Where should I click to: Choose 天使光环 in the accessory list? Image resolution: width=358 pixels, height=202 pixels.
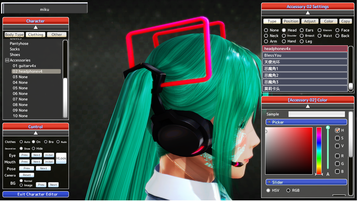coord(305,62)
